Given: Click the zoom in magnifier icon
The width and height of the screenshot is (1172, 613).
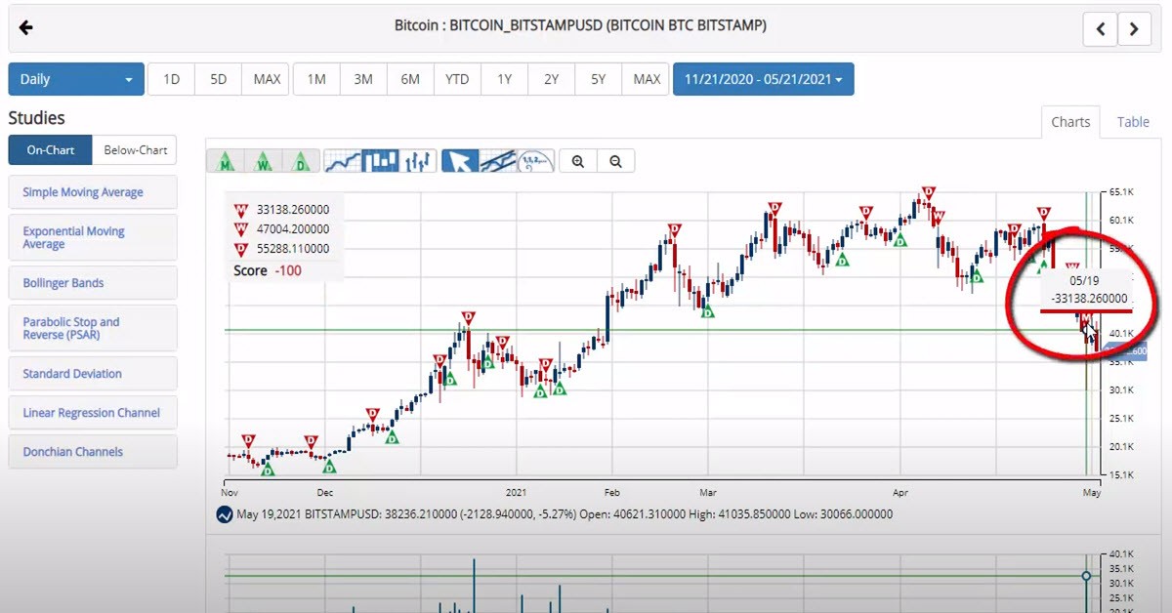Looking at the screenshot, I should pyautogui.click(x=578, y=162).
